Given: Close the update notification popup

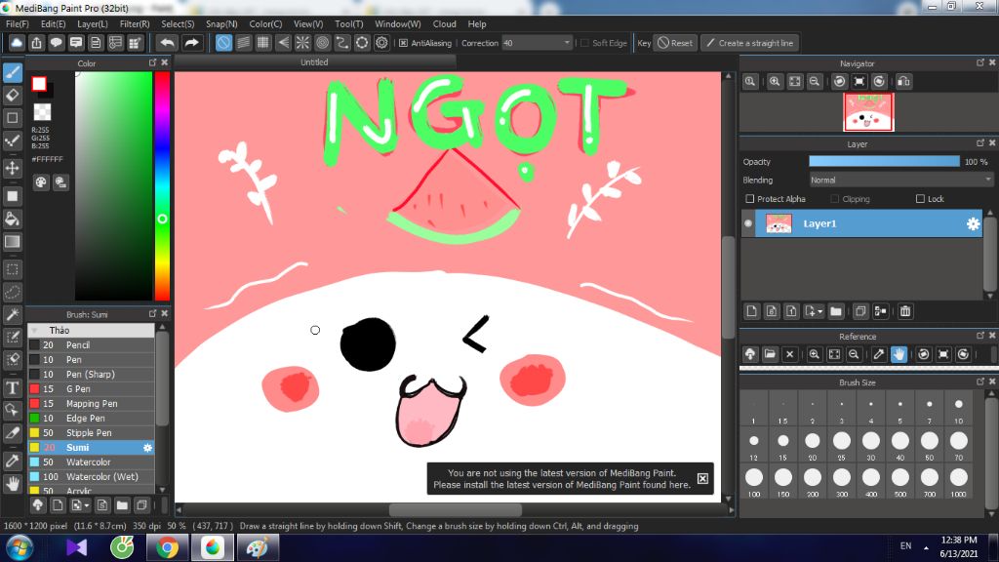Looking at the screenshot, I should [702, 478].
